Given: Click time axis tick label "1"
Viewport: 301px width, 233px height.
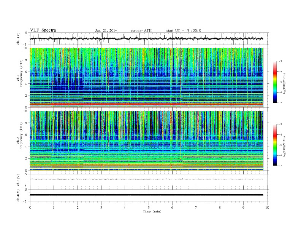Looking at the screenshot, I should click(54, 207).
